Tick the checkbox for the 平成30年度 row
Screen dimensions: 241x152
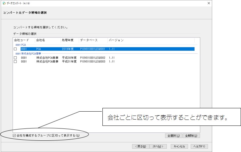15,58
